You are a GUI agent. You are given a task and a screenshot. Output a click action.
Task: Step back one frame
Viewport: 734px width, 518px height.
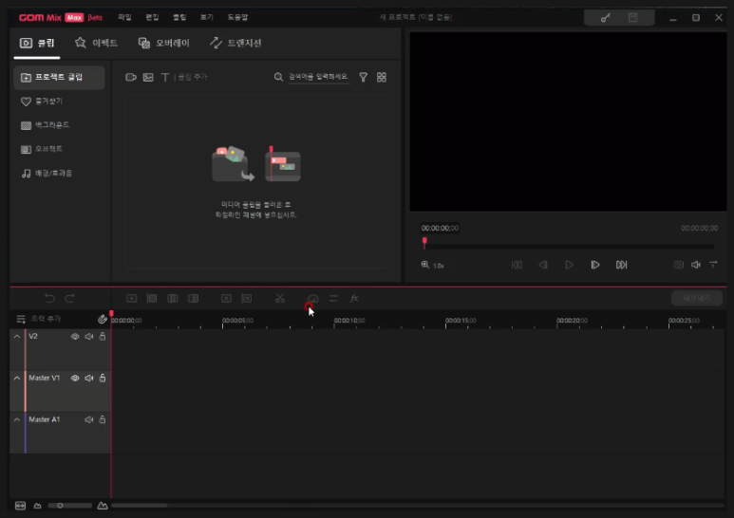[x=543, y=265]
